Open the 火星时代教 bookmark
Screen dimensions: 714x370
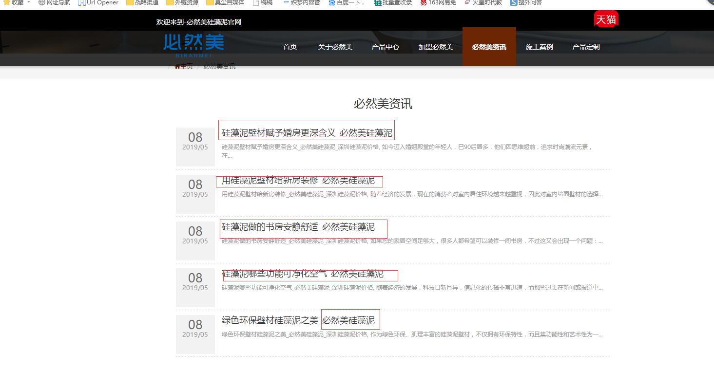(483, 2)
